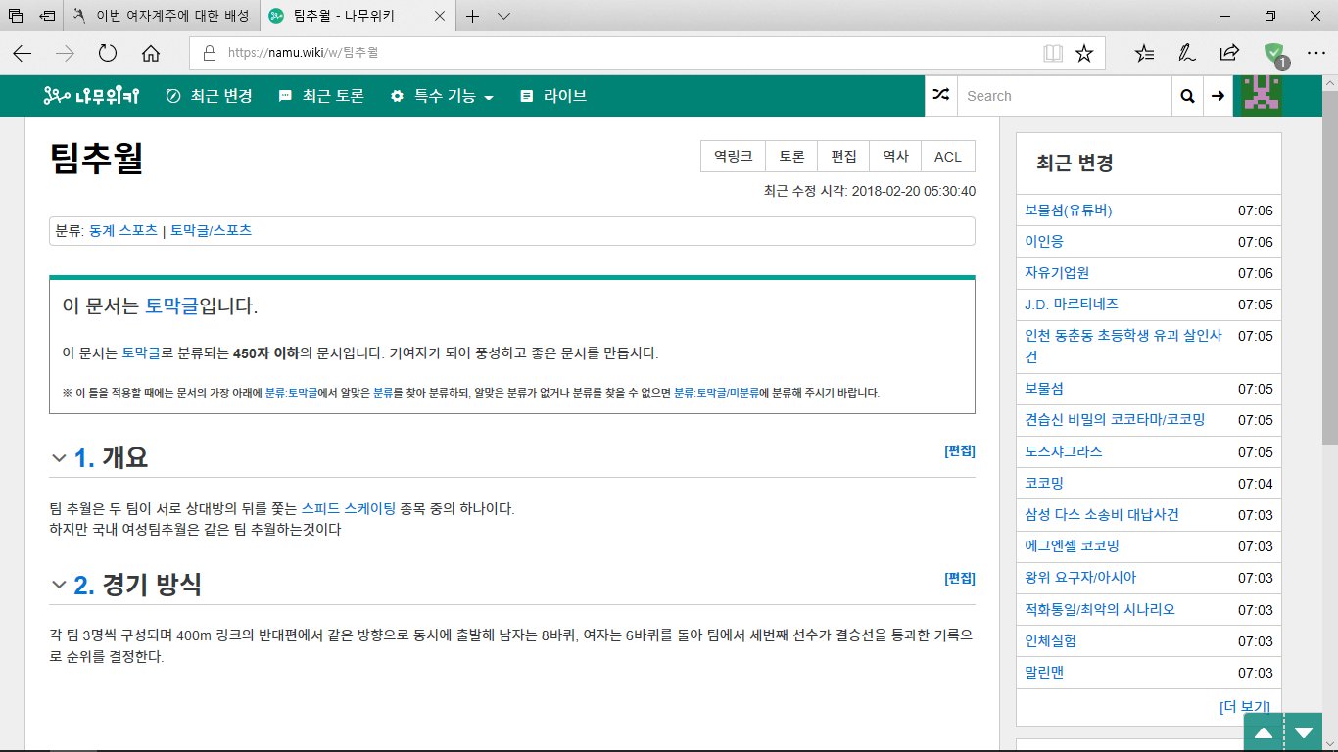Open reading view book icon
This screenshot has height=752, width=1338.
(x=1053, y=54)
